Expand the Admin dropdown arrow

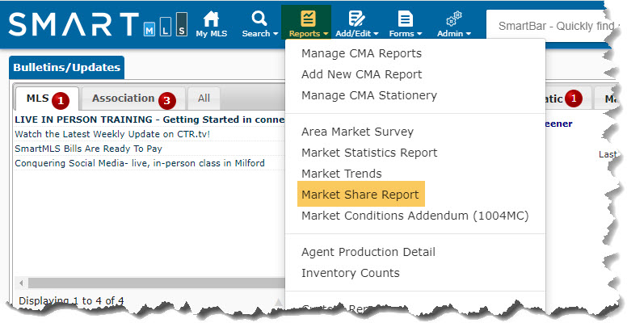(x=469, y=34)
